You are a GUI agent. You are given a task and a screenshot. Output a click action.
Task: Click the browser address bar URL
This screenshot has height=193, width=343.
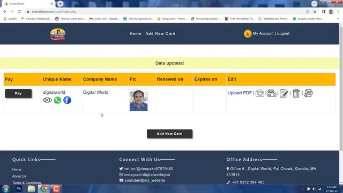[x=54, y=12]
